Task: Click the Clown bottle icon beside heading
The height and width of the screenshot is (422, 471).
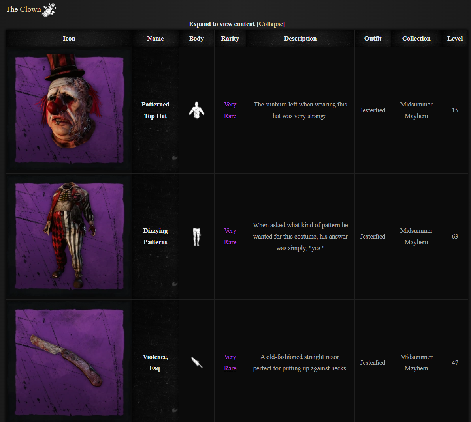Action: (49, 10)
